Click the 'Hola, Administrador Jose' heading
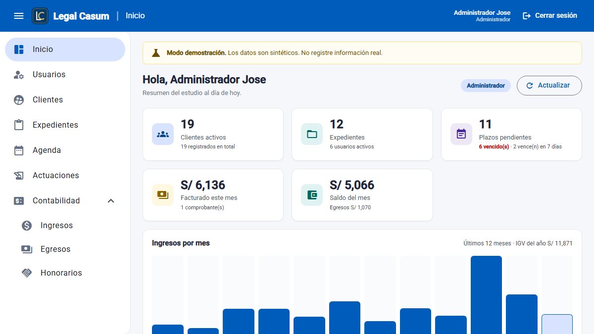 coord(204,79)
